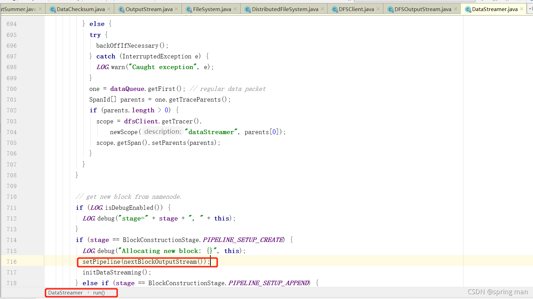Click line number 716 in the gutter
The width and height of the screenshot is (533, 299).
point(11,262)
